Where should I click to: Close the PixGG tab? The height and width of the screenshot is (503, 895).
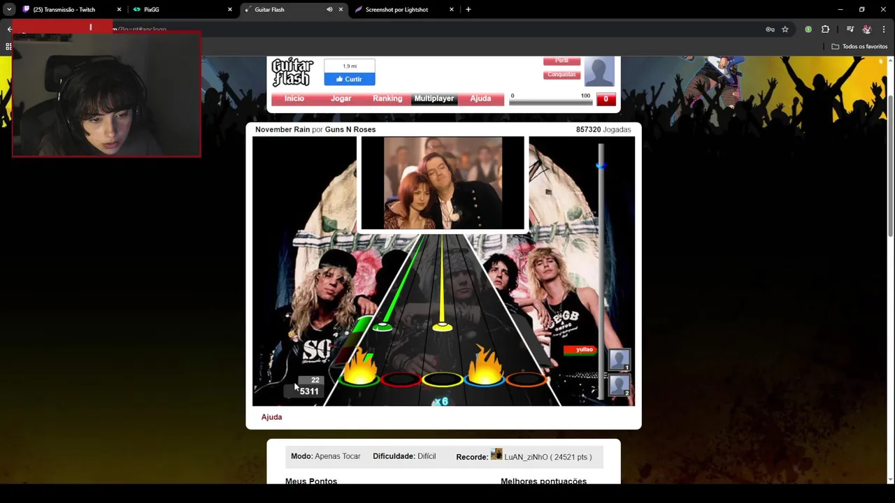pyautogui.click(x=229, y=10)
